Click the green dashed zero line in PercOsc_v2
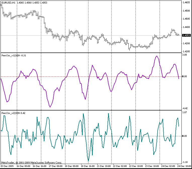The image size is (192, 169). 91,136
